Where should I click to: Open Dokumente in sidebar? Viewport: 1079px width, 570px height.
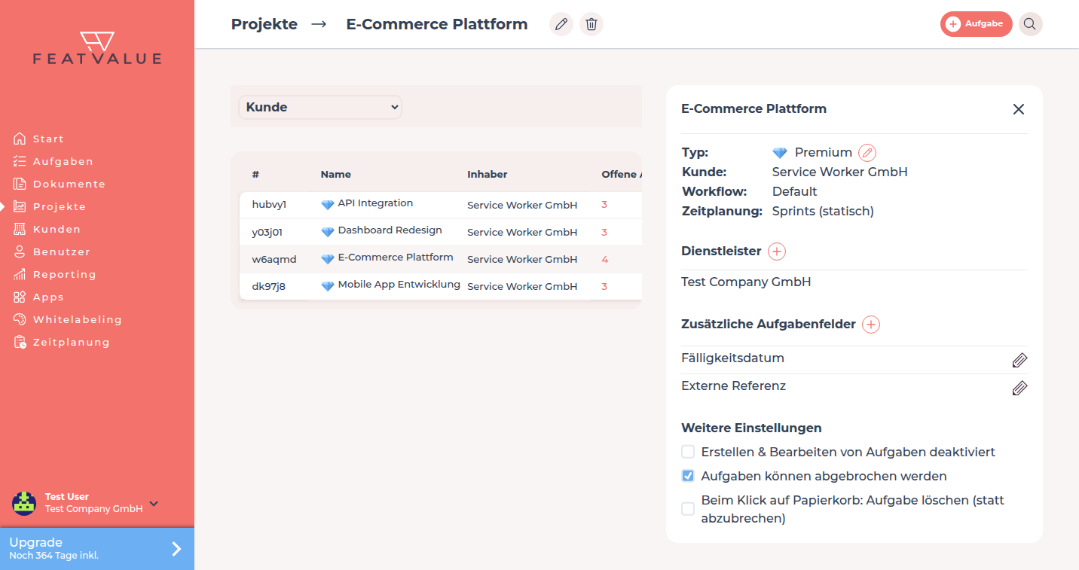pyautogui.click(x=69, y=184)
